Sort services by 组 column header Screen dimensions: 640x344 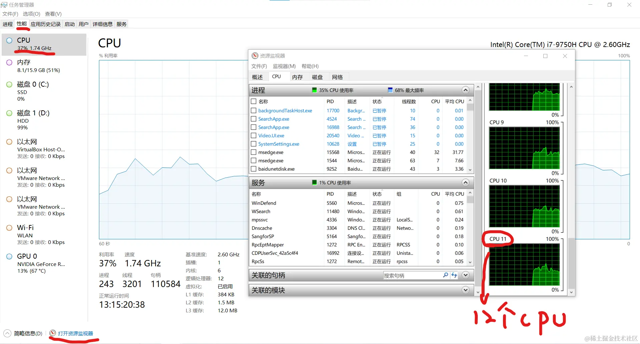pos(405,194)
